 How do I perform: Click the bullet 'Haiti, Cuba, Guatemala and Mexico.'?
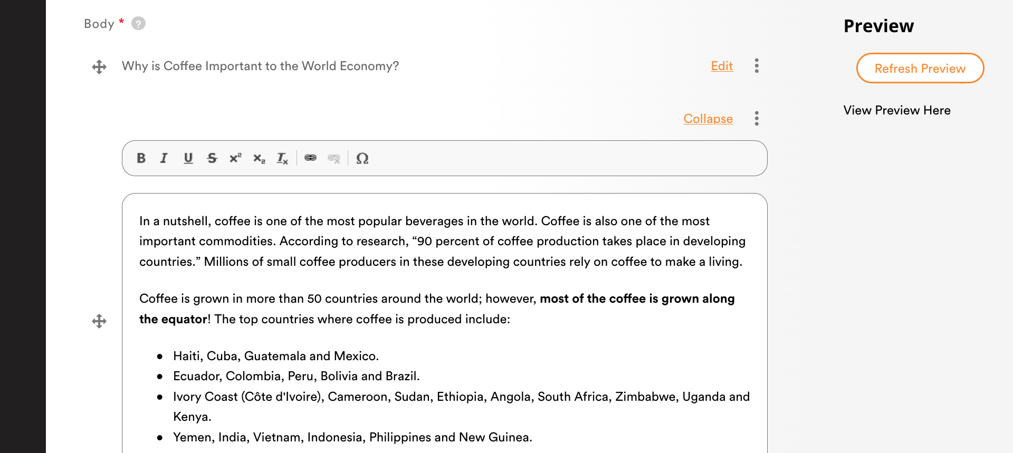coord(276,356)
